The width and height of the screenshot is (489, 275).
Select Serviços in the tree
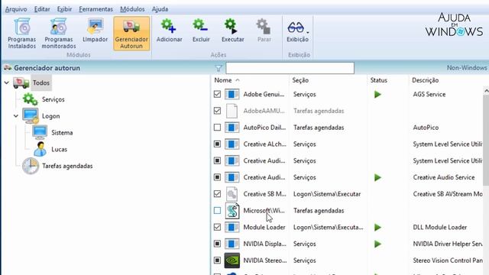pos(53,99)
